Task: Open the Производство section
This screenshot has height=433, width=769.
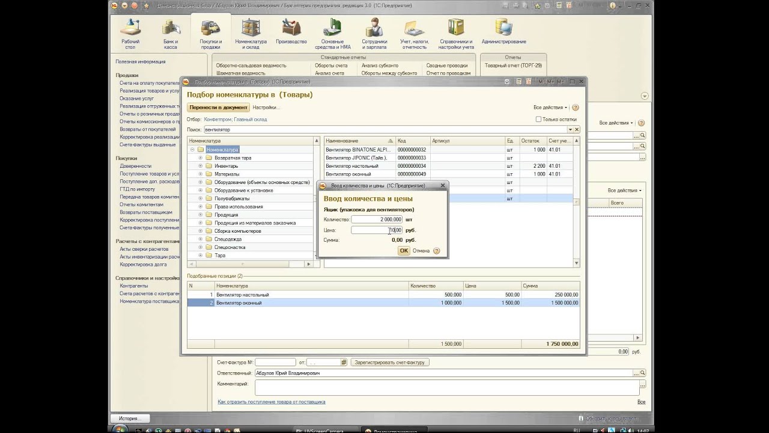Action: pyautogui.click(x=291, y=32)
